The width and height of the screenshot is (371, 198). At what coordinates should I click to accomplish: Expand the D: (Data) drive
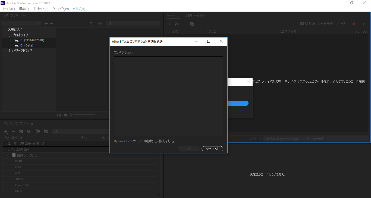(x=10, y=46)
